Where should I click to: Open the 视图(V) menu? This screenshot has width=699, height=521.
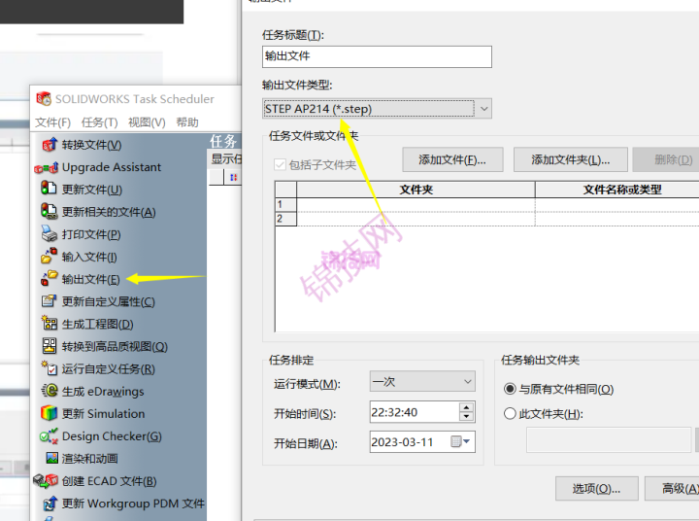pos(147,122)
